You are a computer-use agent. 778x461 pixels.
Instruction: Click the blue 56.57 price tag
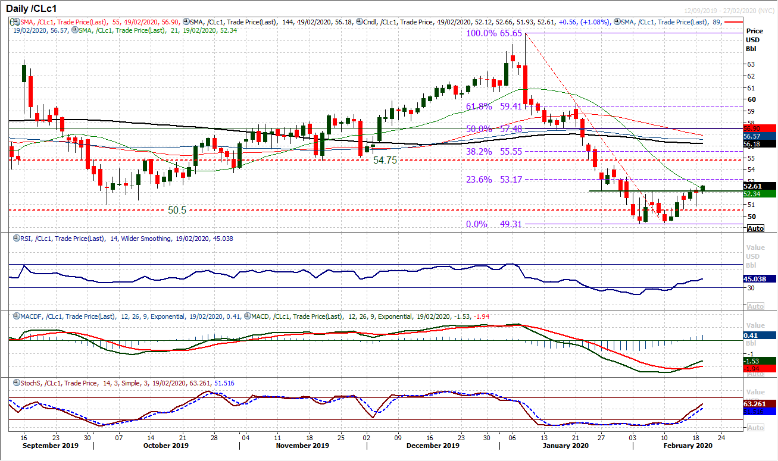coord(760,136)
